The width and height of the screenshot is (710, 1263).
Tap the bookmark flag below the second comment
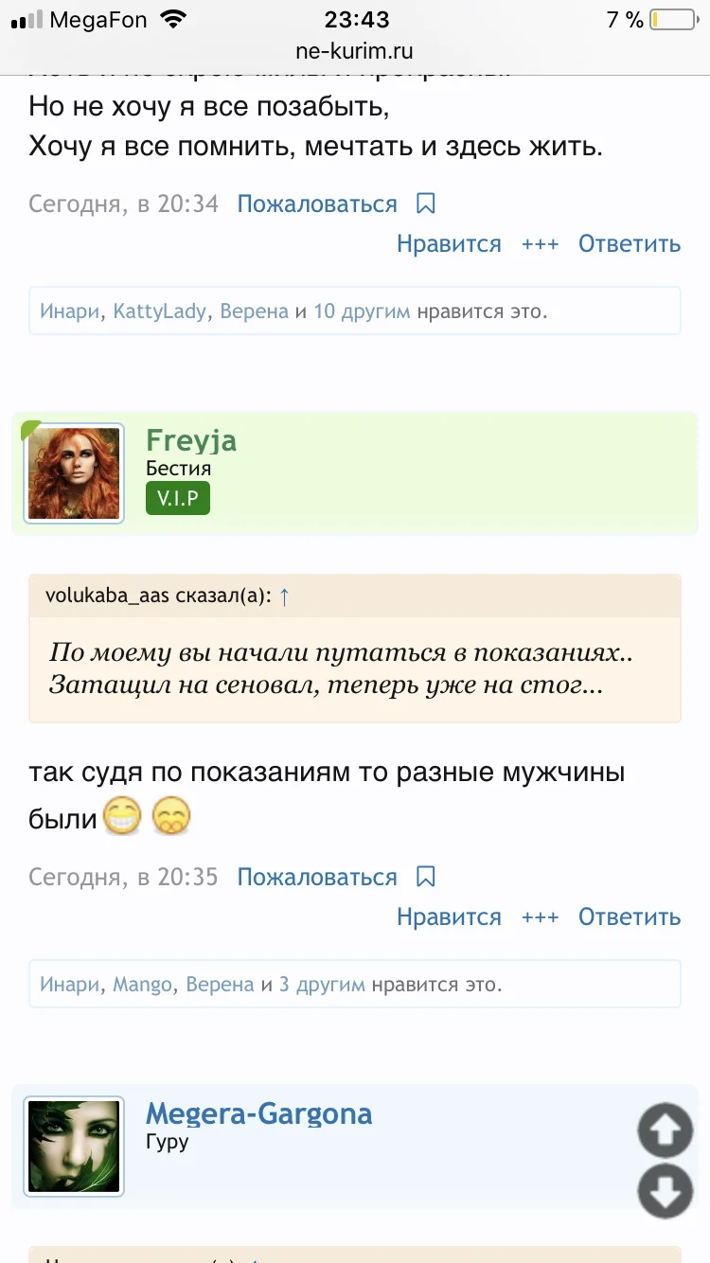(x=425, y=877)
